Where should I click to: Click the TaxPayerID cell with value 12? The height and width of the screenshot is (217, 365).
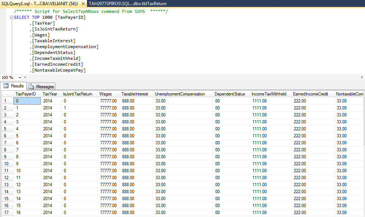click(x=27, y=185)
